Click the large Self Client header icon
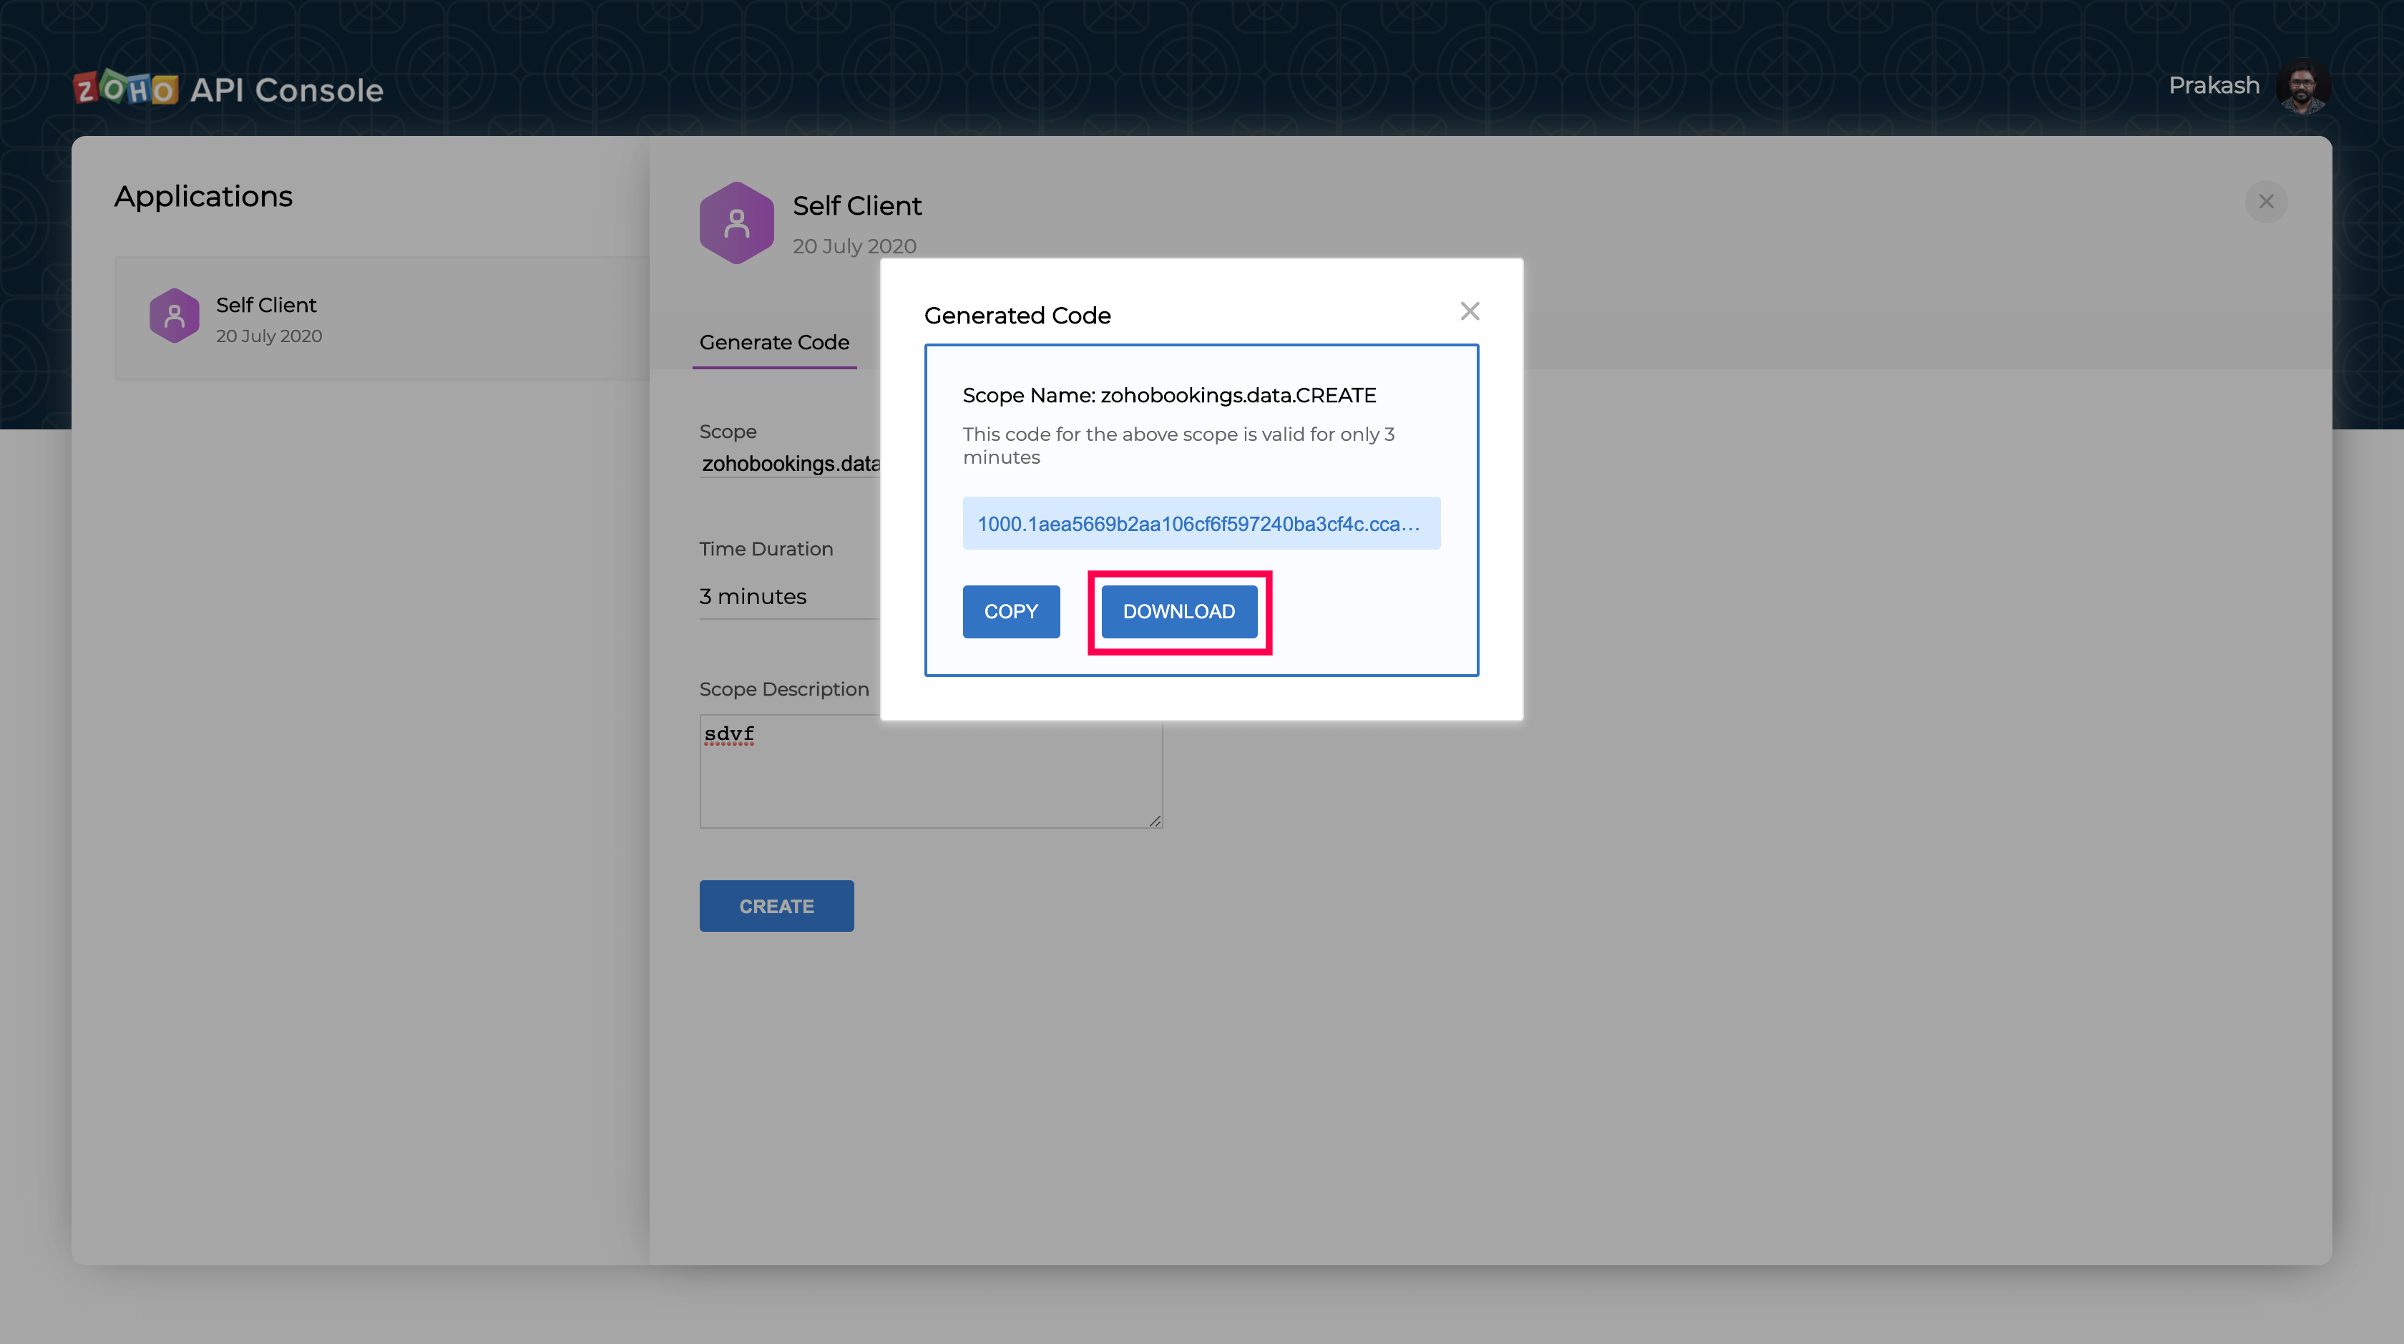 point(736,223)
